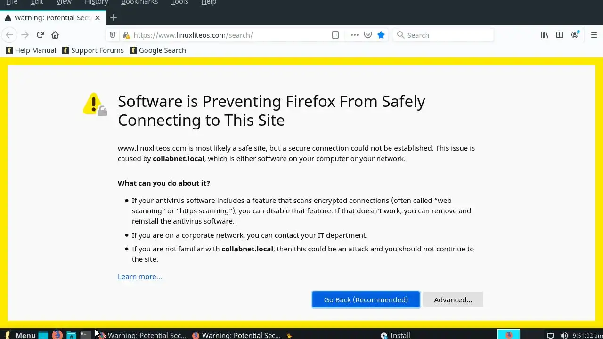Open the Bookmarks menu

click(139, 2)
